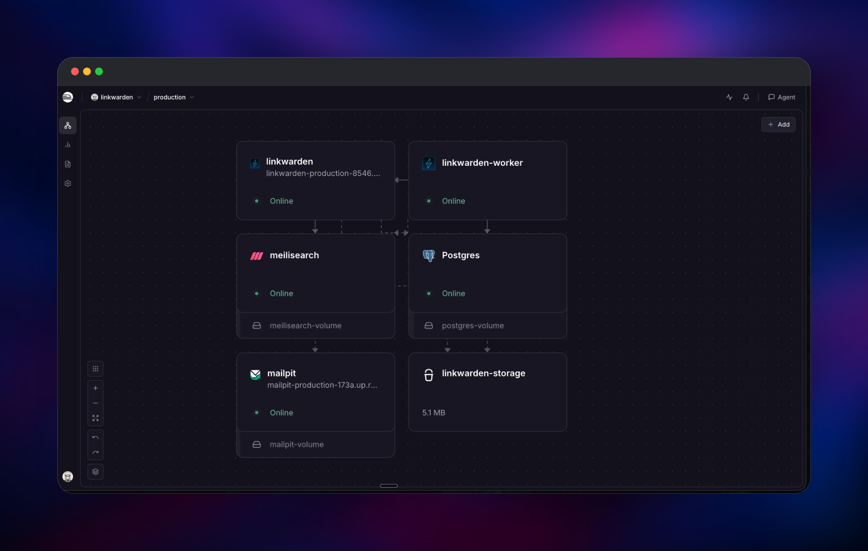
Task: Click the Railway logo home icon
Action: 68,97
